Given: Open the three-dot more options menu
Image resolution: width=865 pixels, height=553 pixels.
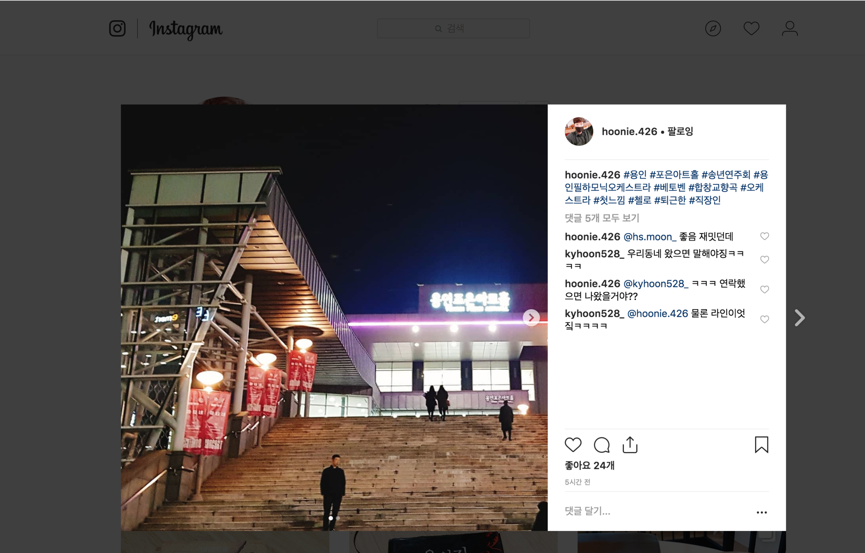Looking at the screenshot, I should pyautogui.click(x=762, y=512).
